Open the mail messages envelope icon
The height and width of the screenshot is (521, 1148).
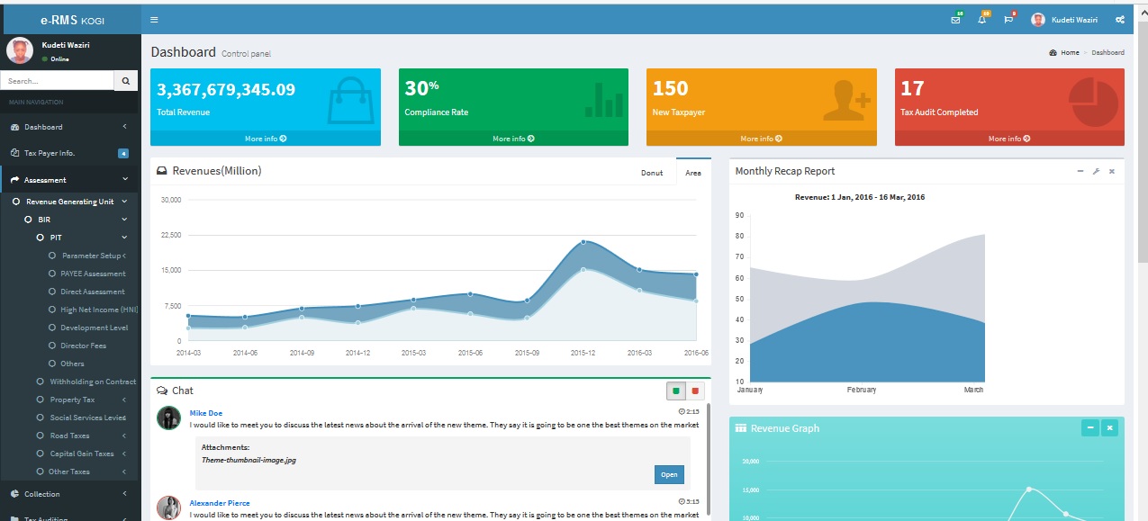point(955,20)
